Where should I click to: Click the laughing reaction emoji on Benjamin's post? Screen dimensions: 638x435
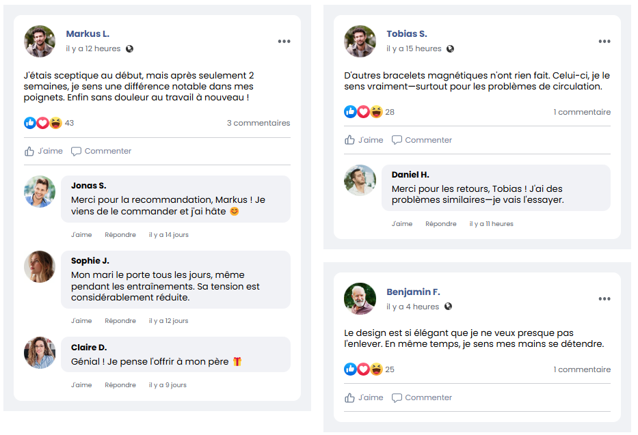click(376, 369)
